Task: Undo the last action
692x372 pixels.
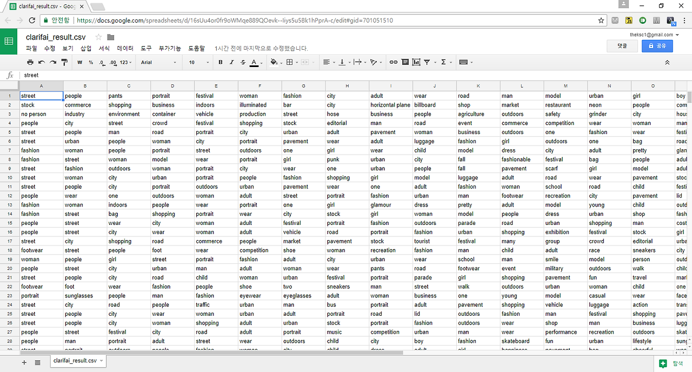Action: [x=42, y=63]
